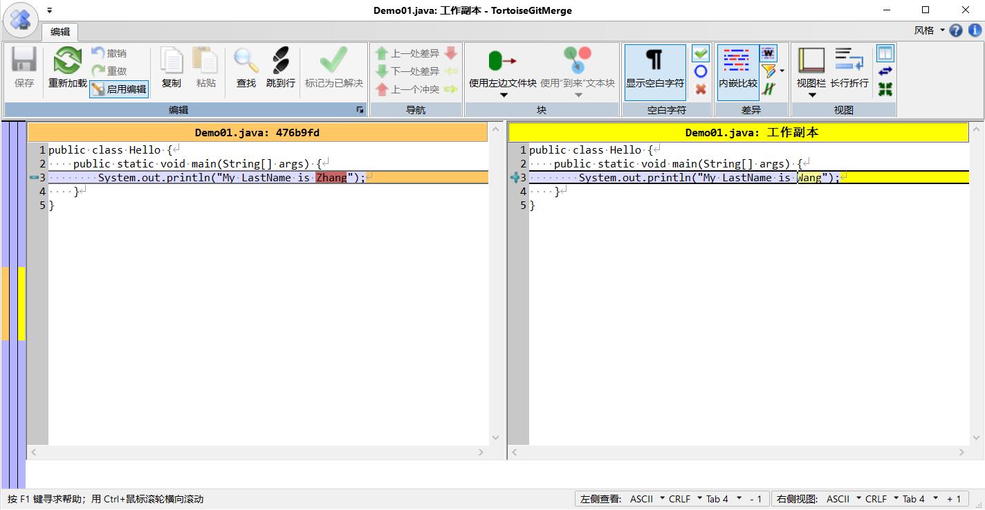Toggle the W word-level diff option
Image resolution: width=985 pixels, height=510 pixels.
768,53
